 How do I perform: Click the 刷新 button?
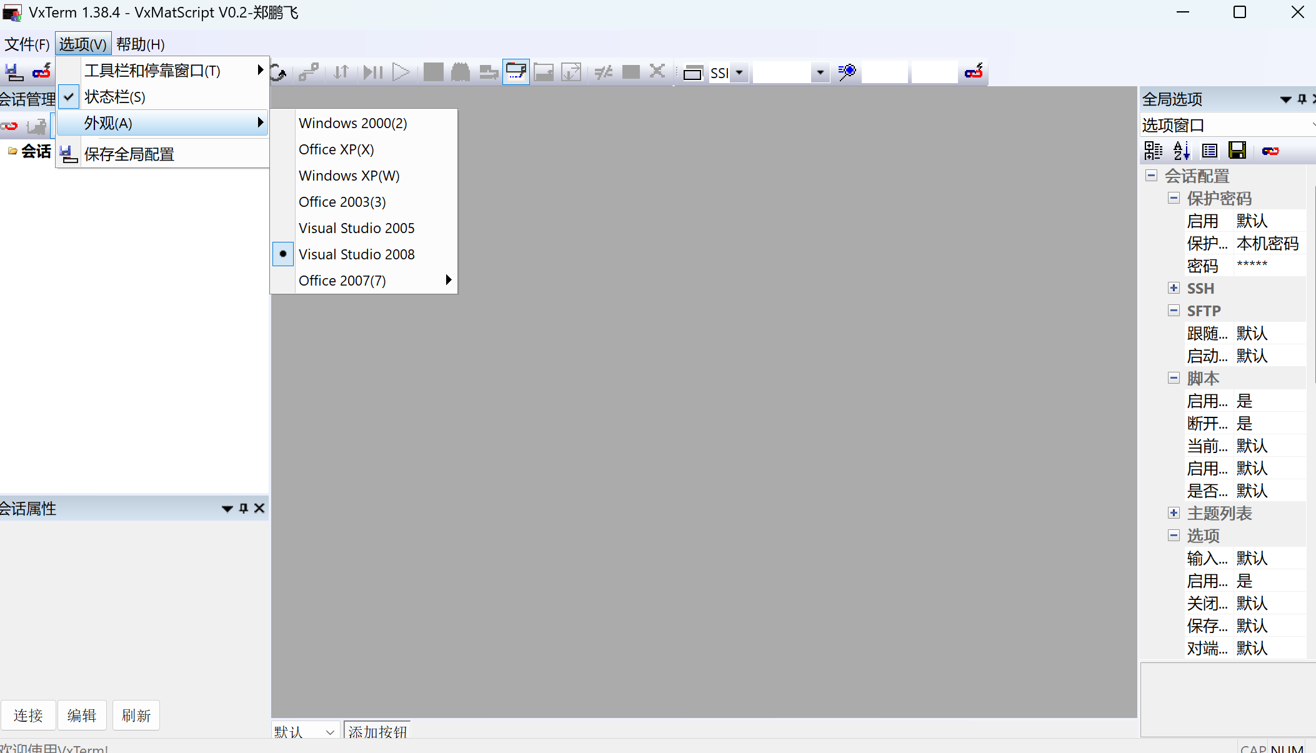click(x=136, y=715)
